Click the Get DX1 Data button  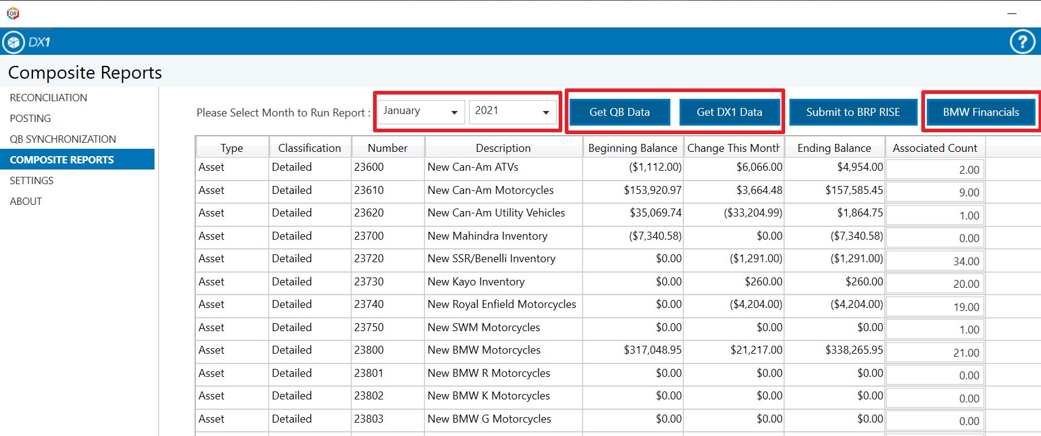[730, 112]
